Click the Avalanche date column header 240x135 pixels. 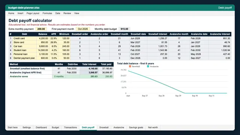[199, 34]
